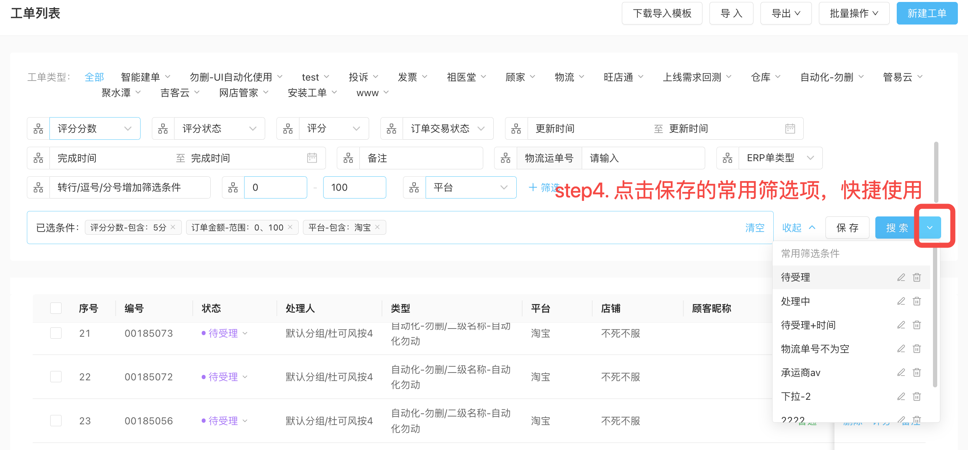Open the 完成时间 calendar icon
Image resolution: width=968 pixels, height=450 pixels.
[x=312, y=158]
